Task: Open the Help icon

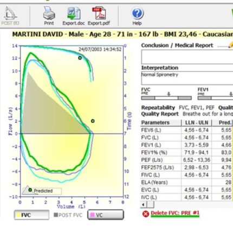Action: pos(137,16)
